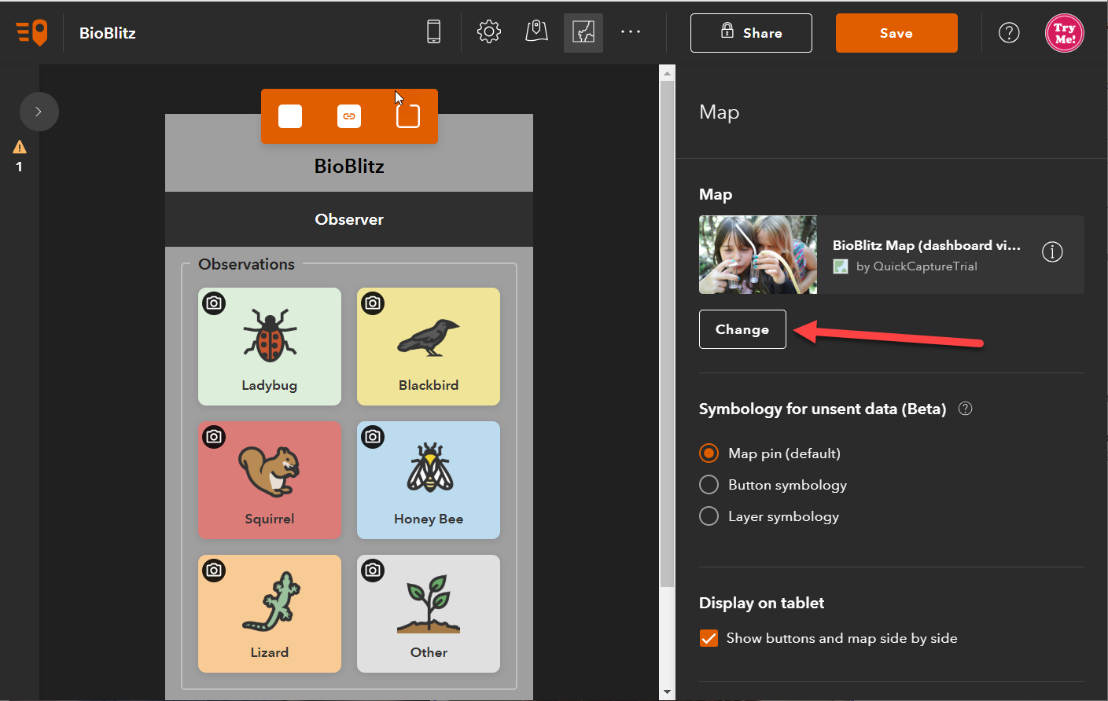Select Map pin (default) symbology
1108x701 pixels.
coord(709,453)
